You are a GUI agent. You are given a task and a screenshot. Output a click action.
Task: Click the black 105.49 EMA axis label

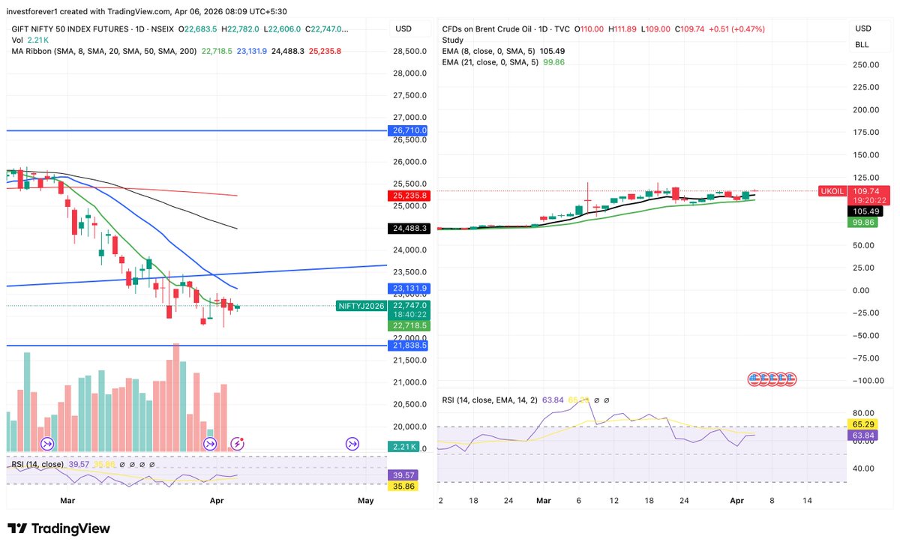[x=864, y=211]
